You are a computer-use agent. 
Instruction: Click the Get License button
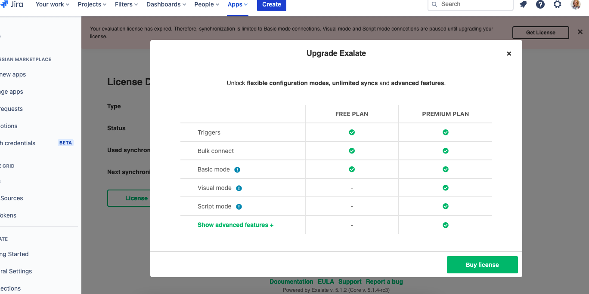[x=541, y=33]
